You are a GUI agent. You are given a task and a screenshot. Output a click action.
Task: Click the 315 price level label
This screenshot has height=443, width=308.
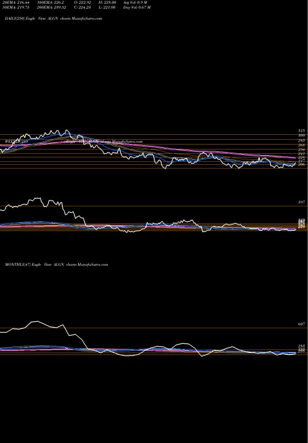[301, 131]
